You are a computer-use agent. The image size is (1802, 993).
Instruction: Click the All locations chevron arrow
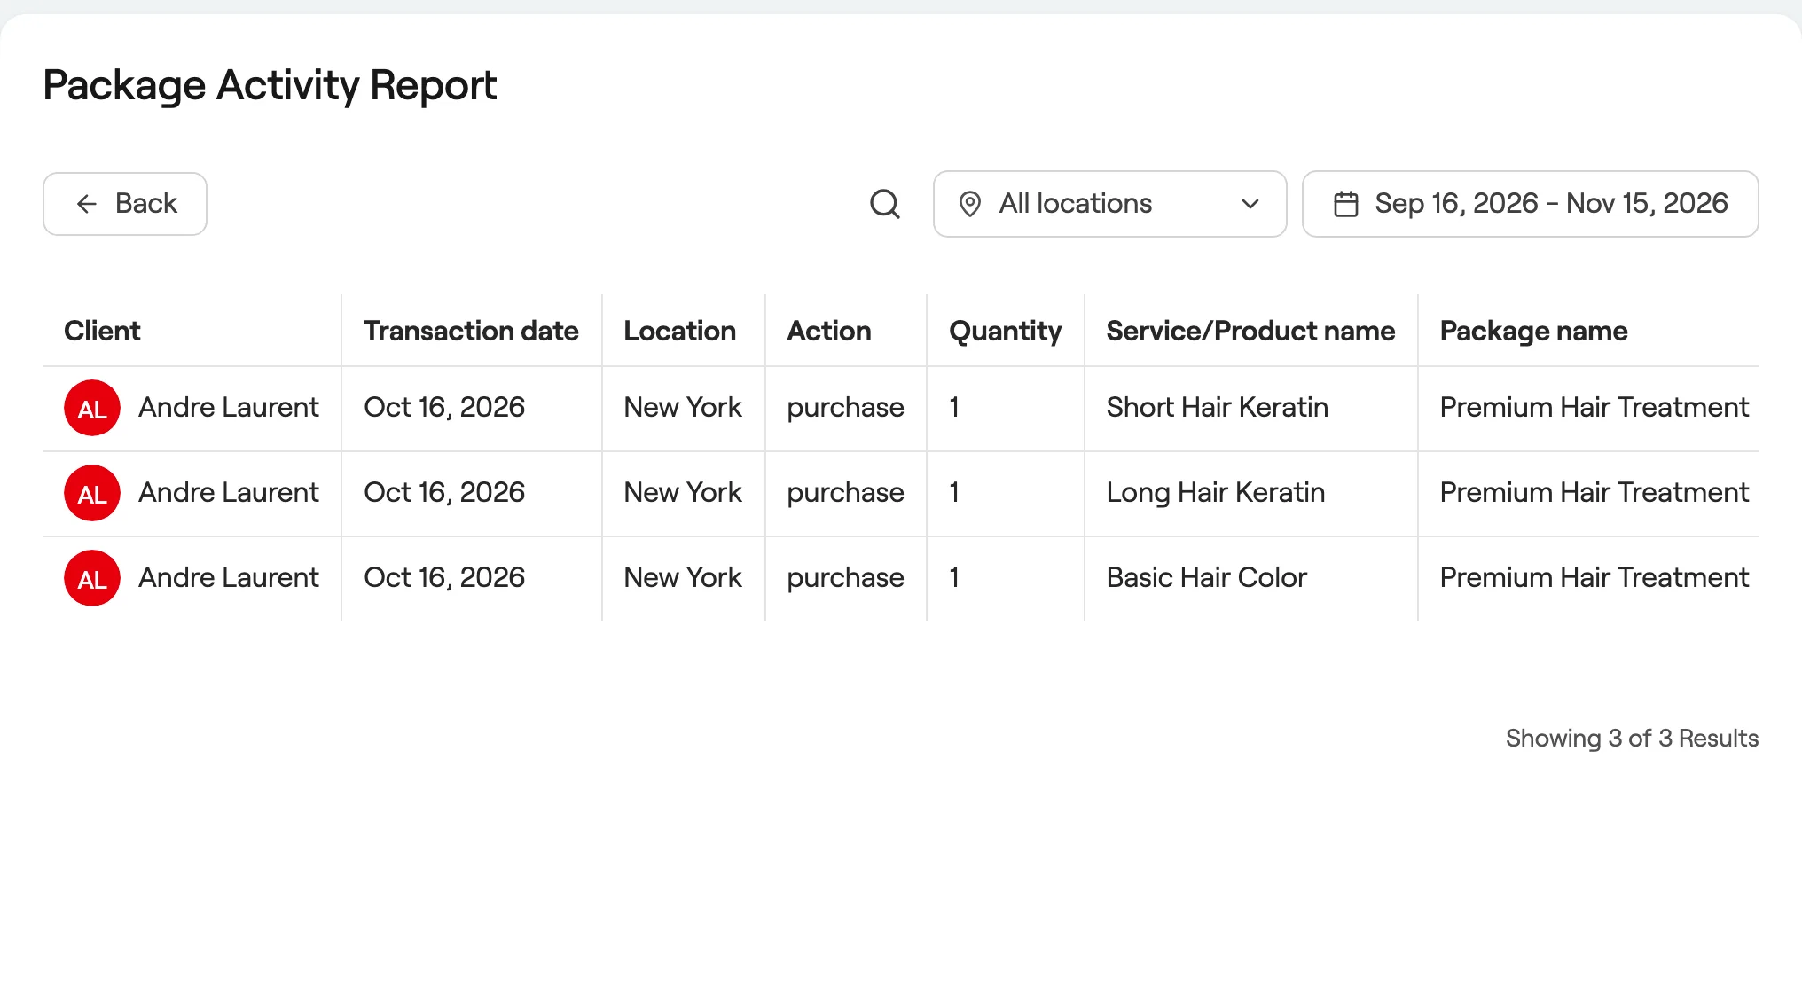coord(1250,204)
